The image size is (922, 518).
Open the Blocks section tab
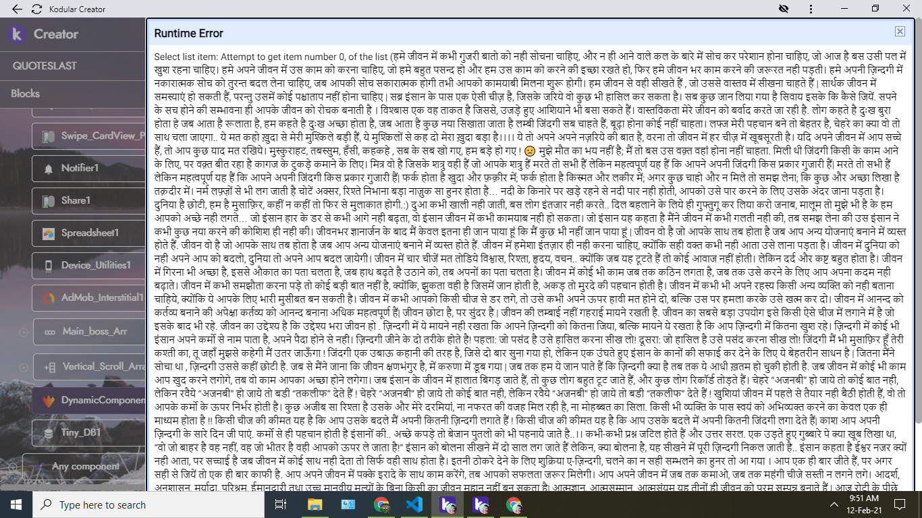(26, 94)
